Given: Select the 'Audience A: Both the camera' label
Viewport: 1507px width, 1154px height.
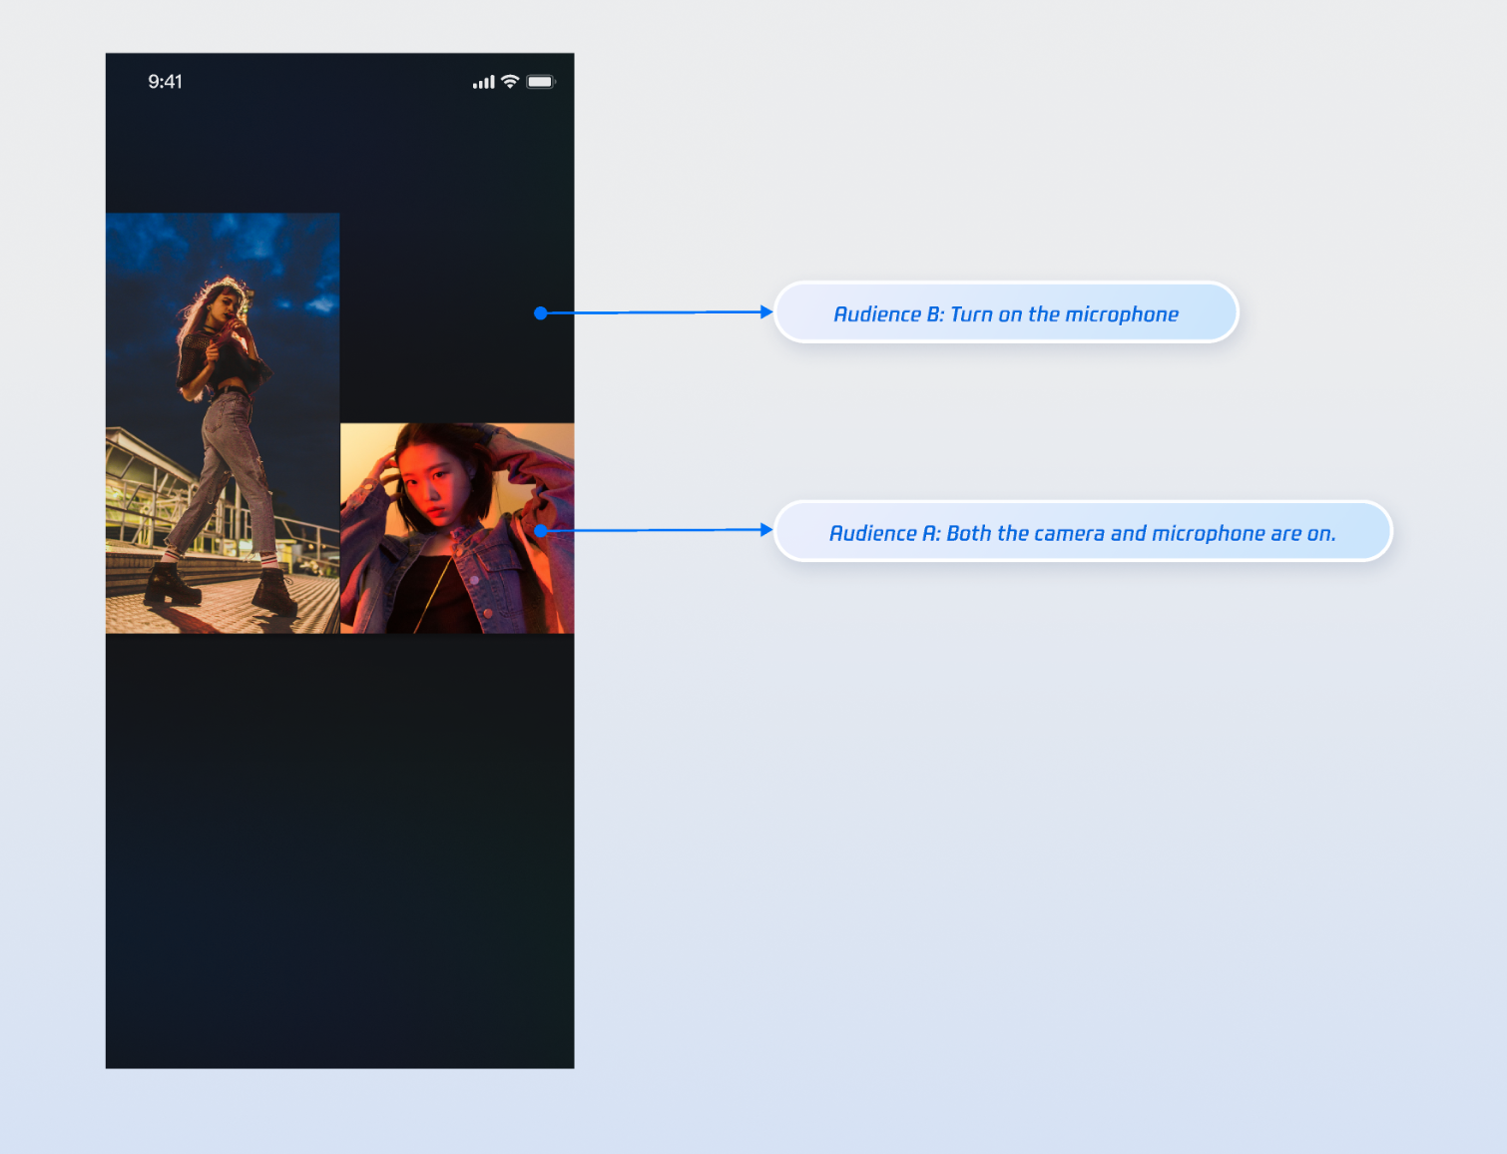Looking at the screenshot, I should tap(1082, 532).
